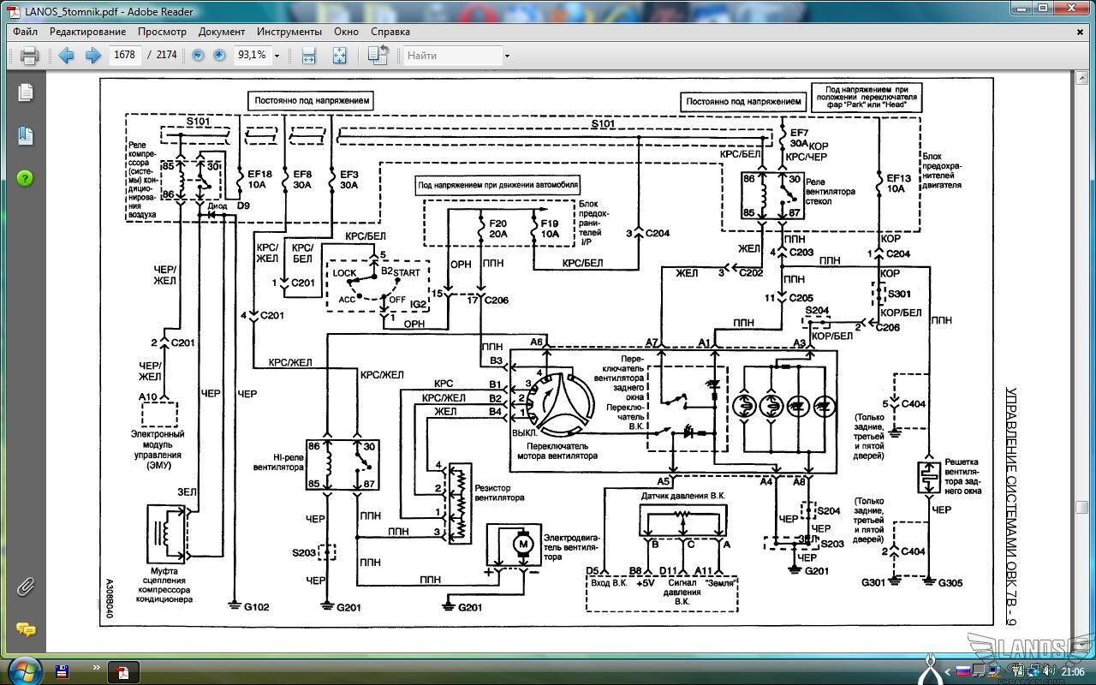Image resolution: width=1096 pixels, height=685 pixels.
Task: Click the Windows Start button
Action: tap(23, 670)
